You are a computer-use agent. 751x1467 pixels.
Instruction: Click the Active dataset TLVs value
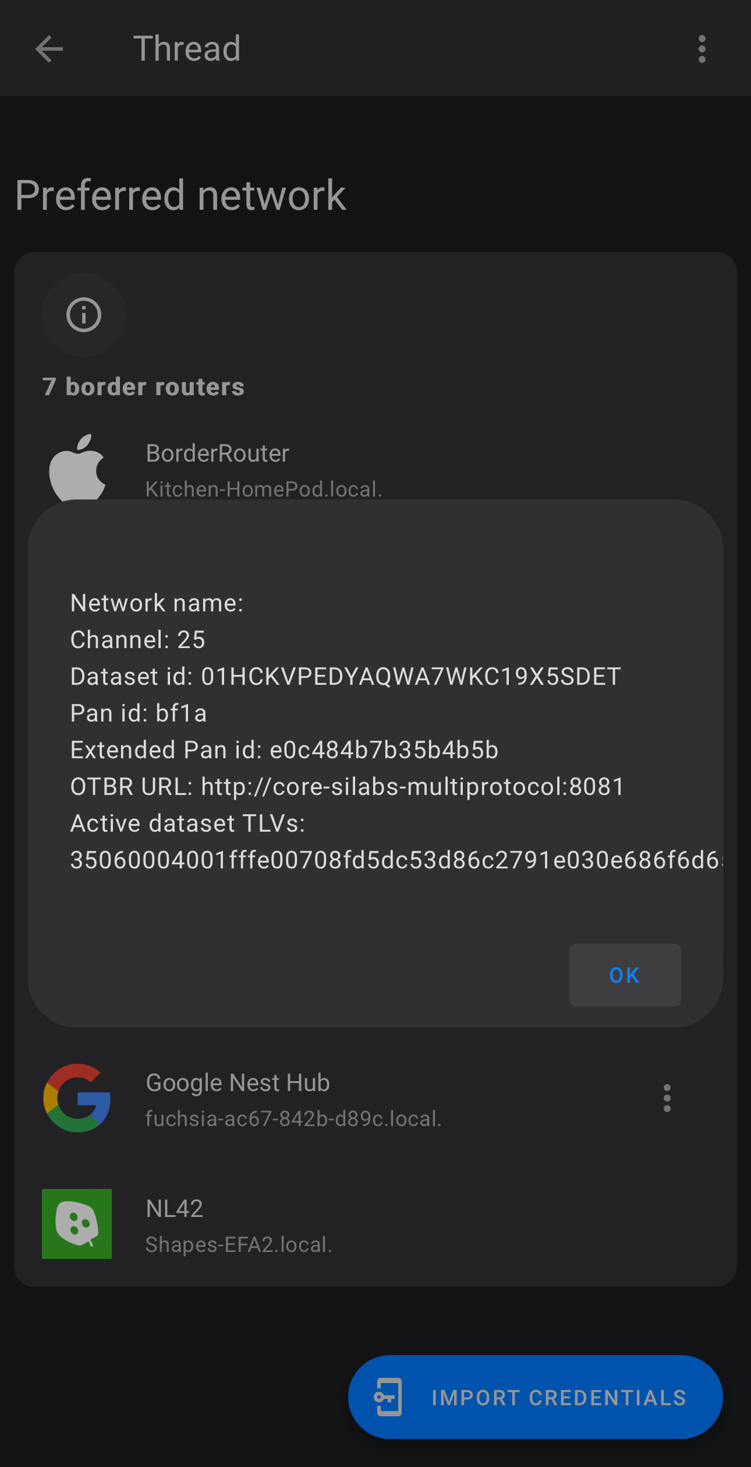(x=396, y=860)
